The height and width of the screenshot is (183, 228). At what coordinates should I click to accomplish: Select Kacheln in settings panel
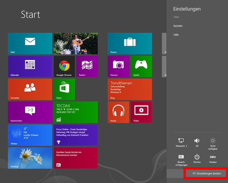tap(178, 26)
